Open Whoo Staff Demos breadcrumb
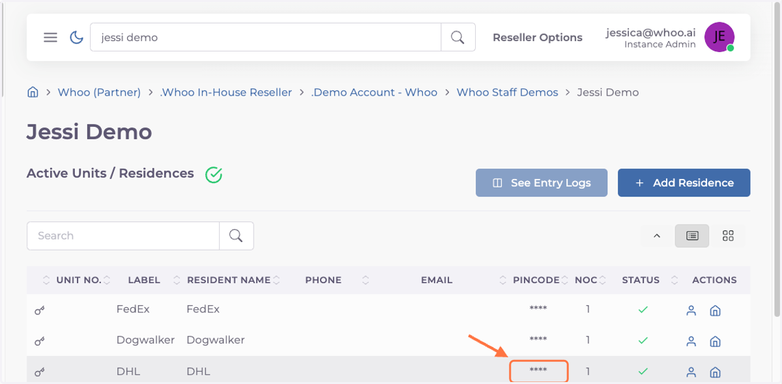This screenshot has height=384, width=782. tap(507, 92)
